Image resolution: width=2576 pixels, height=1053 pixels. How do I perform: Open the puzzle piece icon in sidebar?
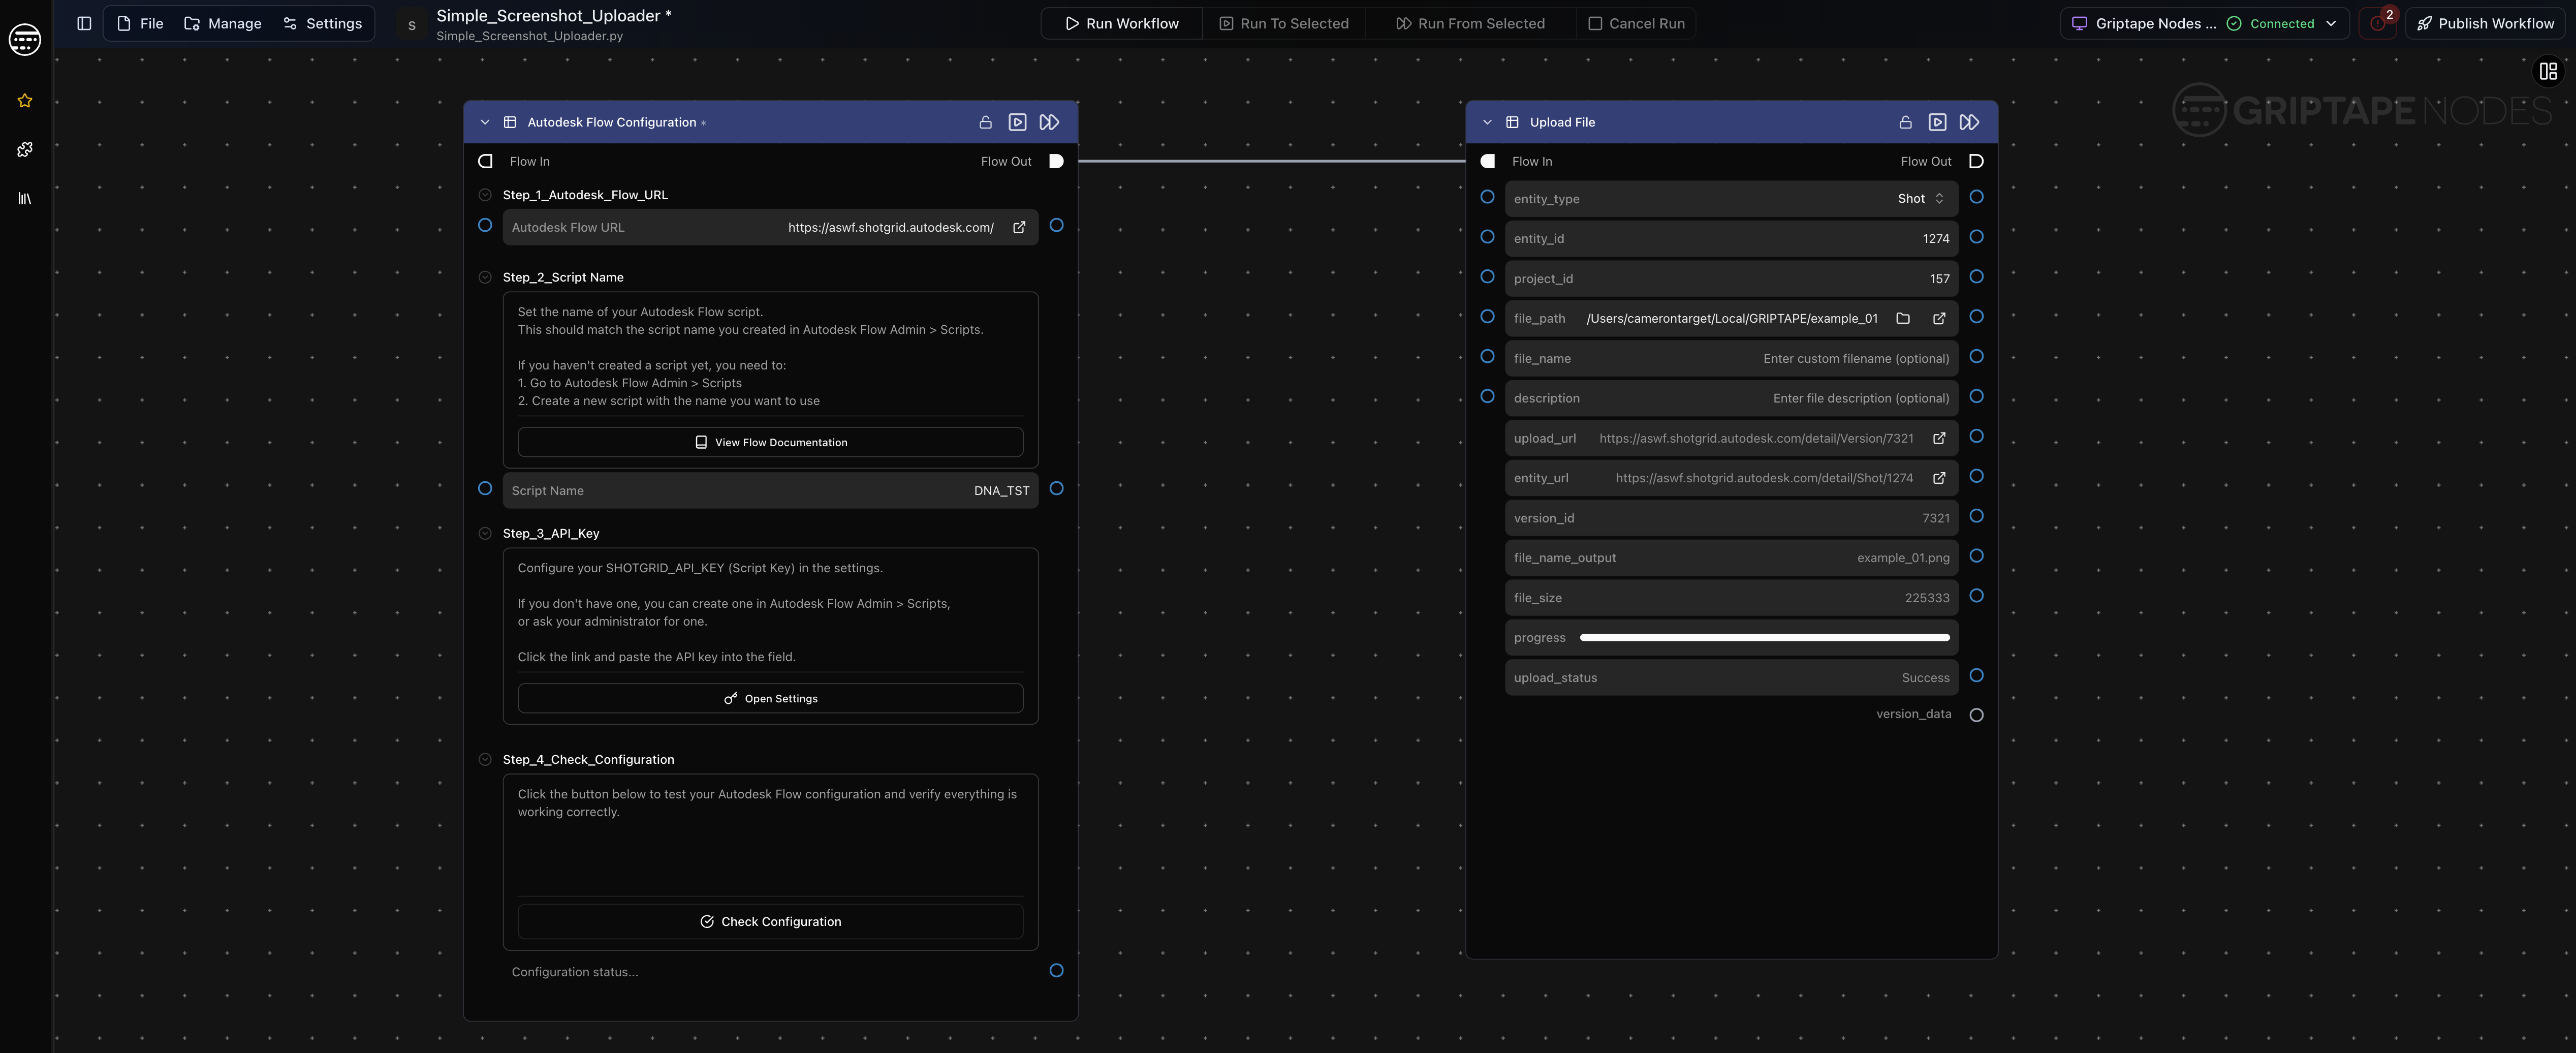tap(25, 150)
